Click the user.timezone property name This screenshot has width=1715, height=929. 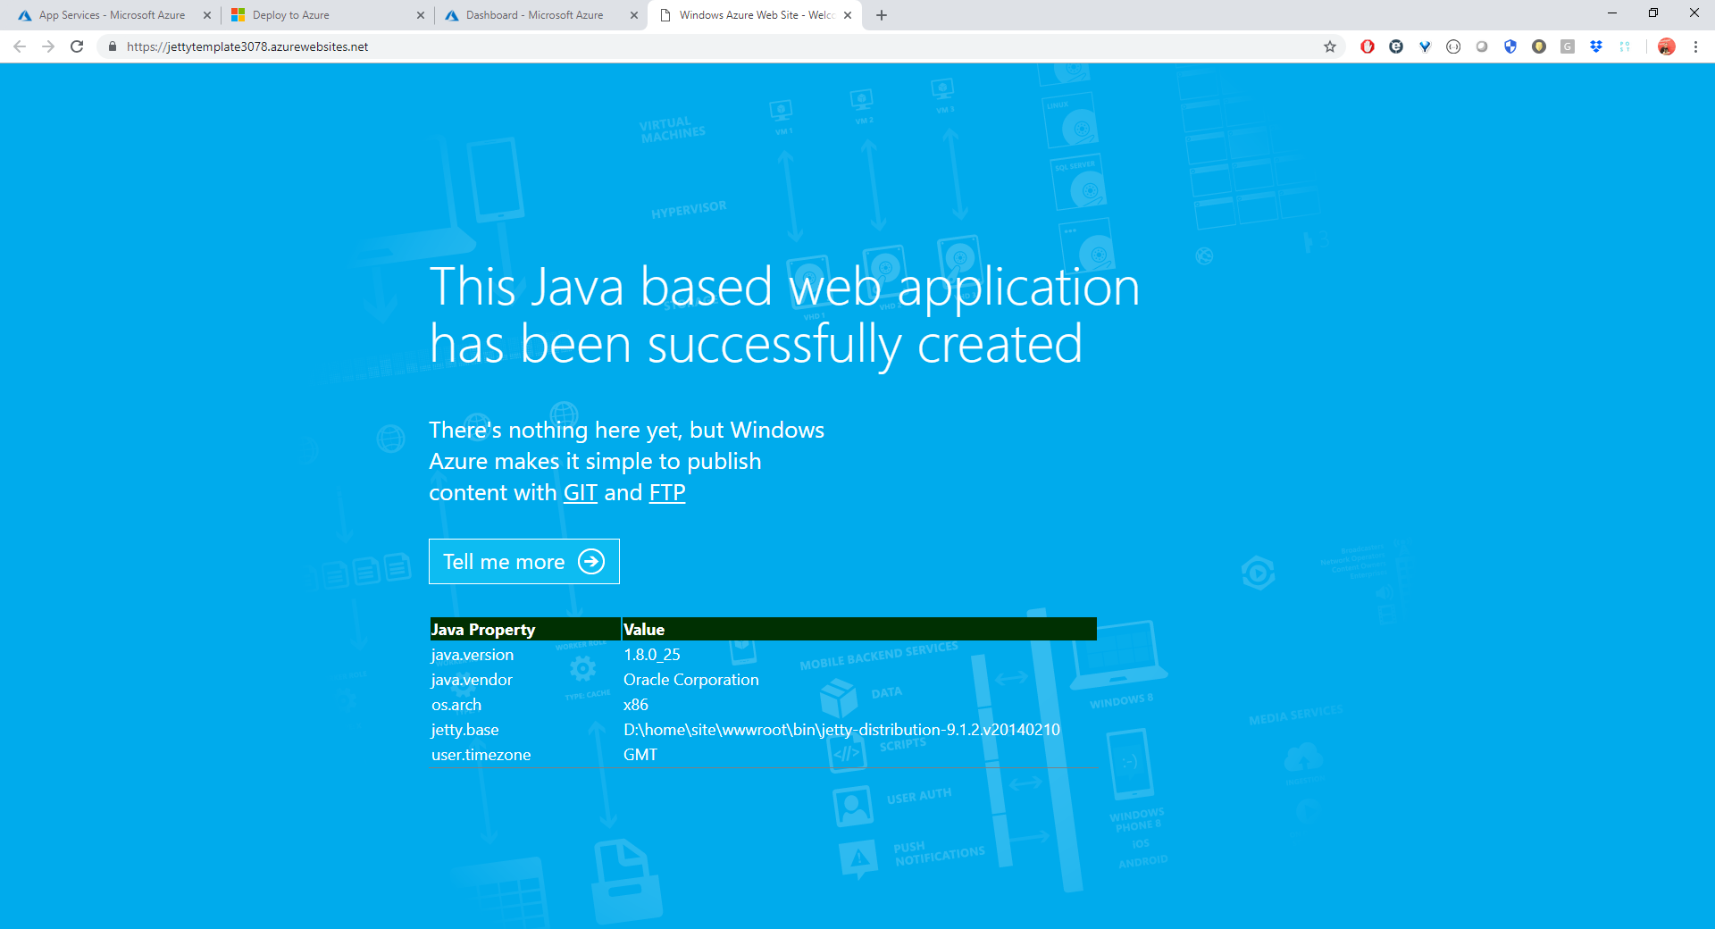481,755
